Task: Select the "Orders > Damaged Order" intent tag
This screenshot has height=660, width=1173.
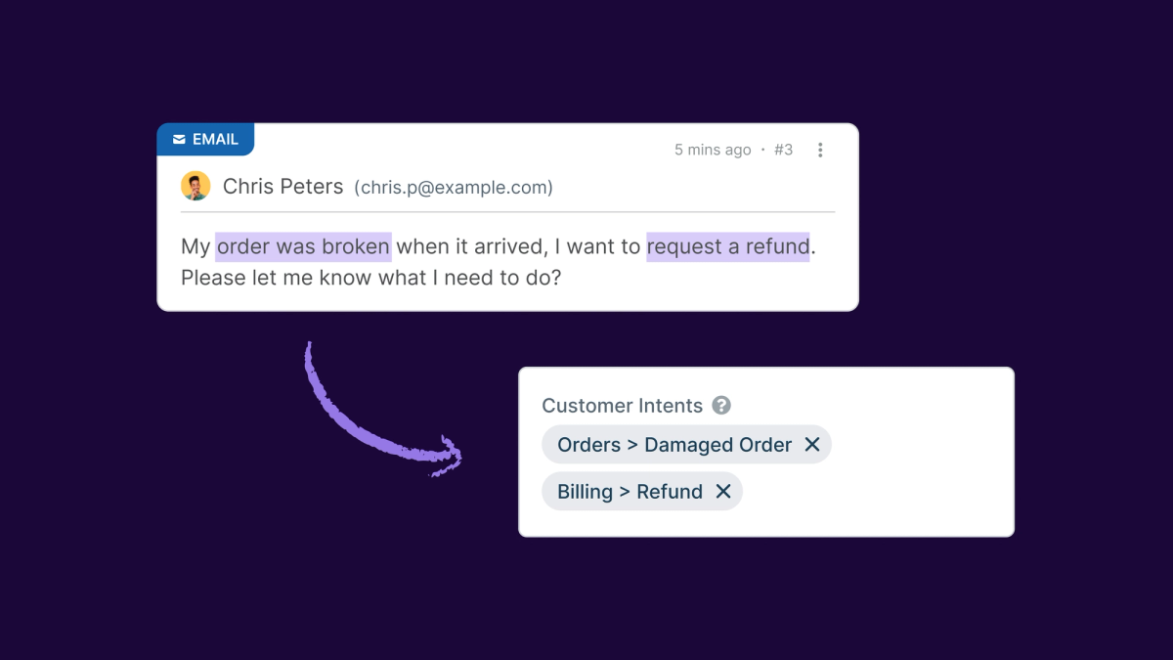Action: pyautogui.click(x=673, y=445)
